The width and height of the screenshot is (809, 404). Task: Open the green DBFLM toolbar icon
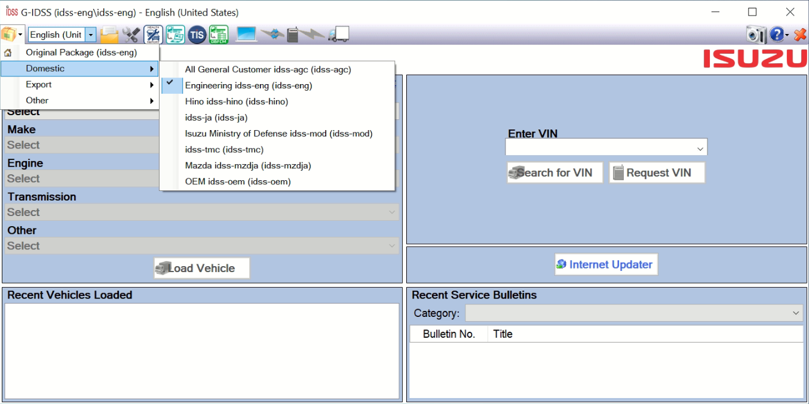pyautogui.click(x=219, y=35)
